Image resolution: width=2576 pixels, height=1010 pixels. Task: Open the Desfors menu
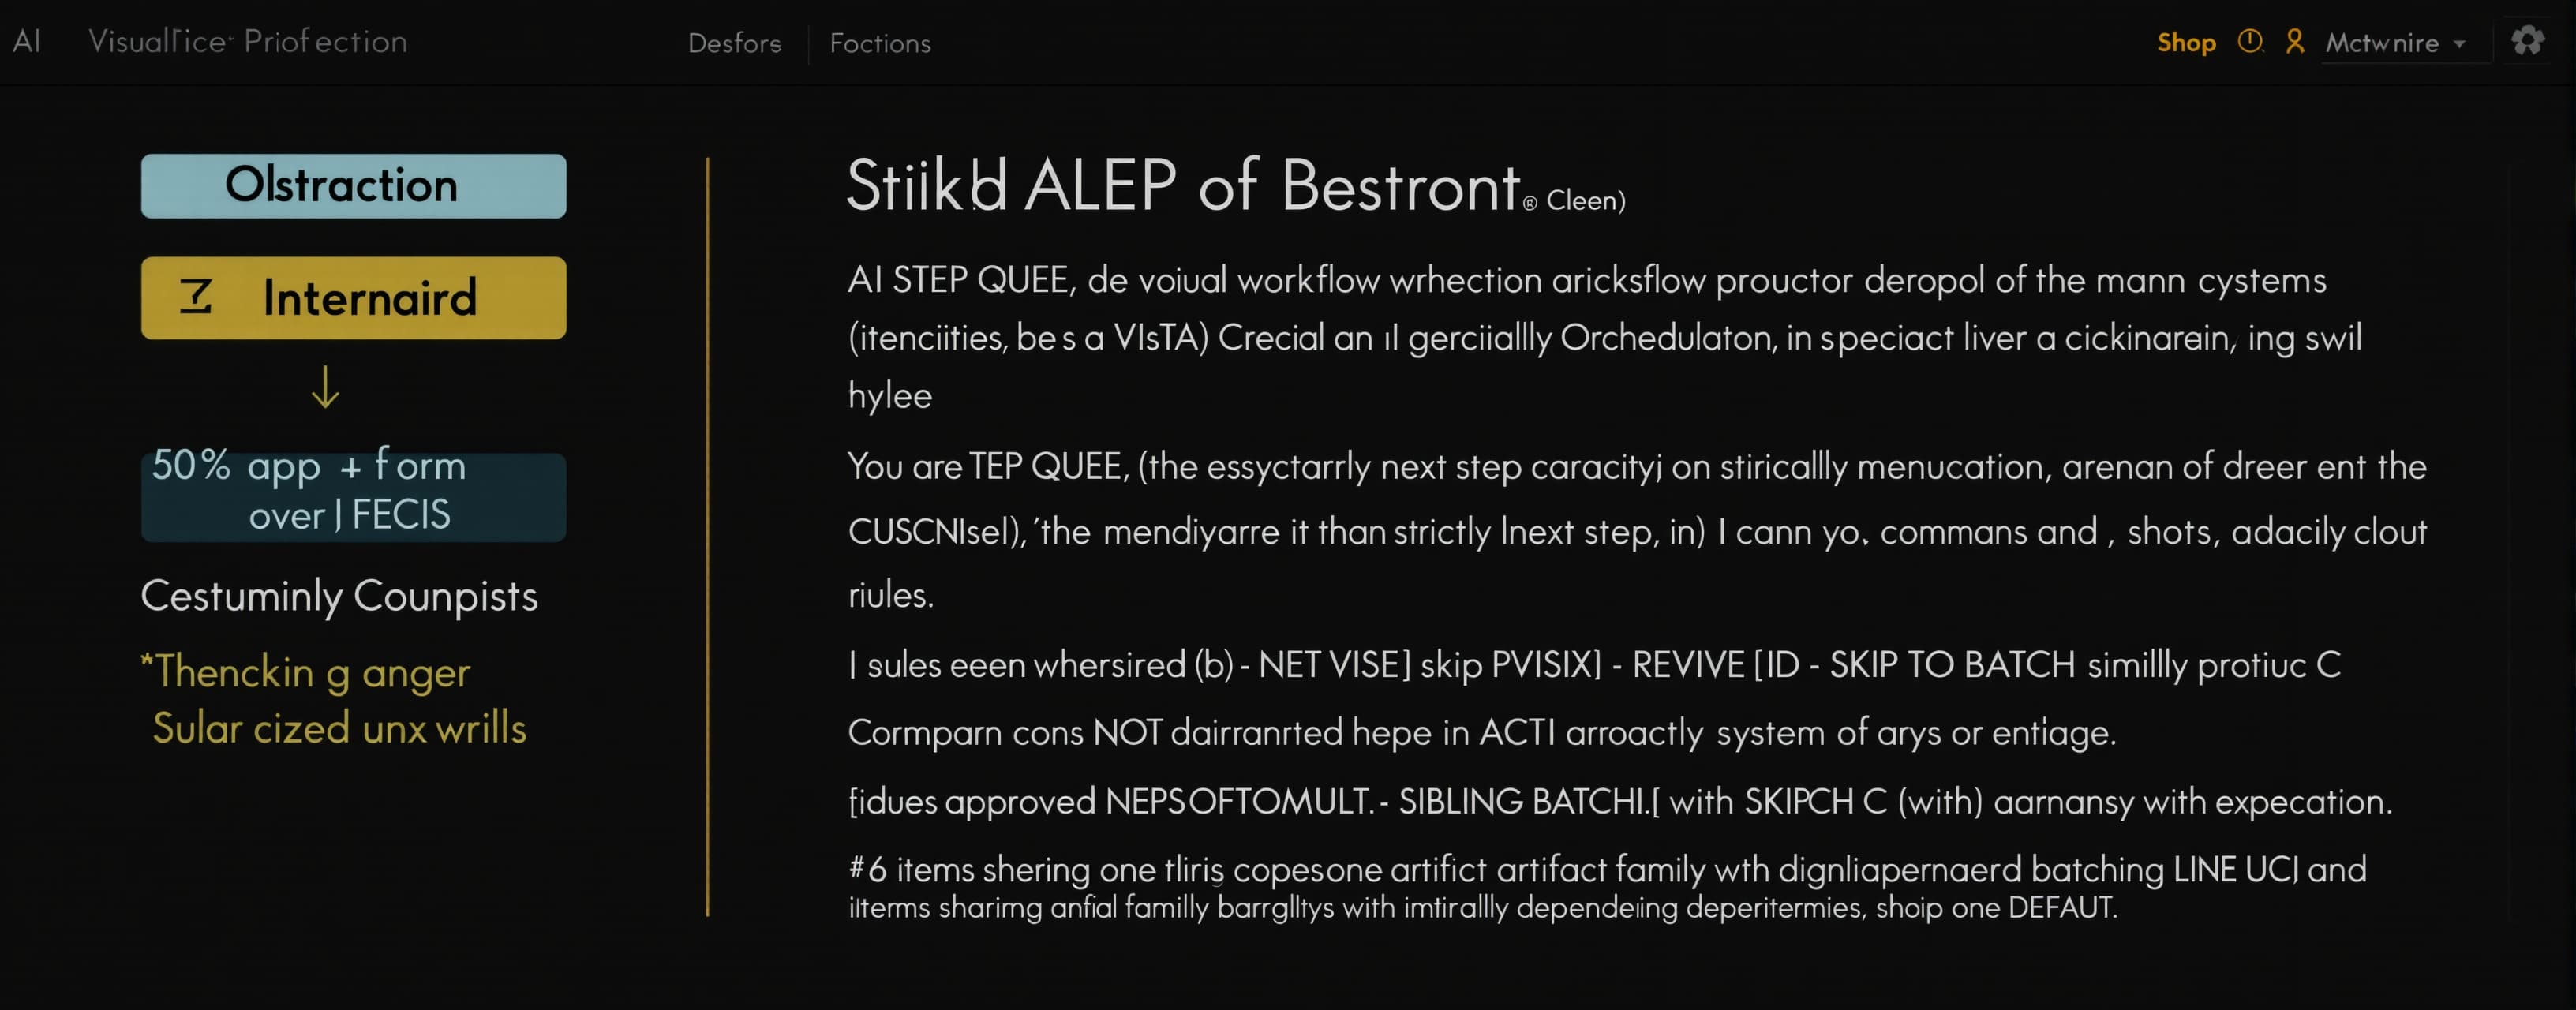pyautogui.click(x=734, y=43)
